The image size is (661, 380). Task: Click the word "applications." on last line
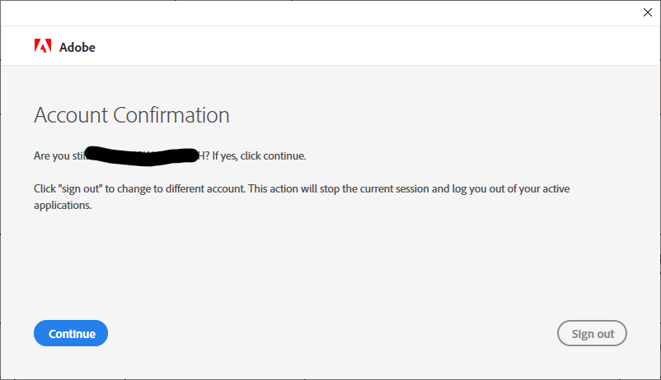coord(63,205)
